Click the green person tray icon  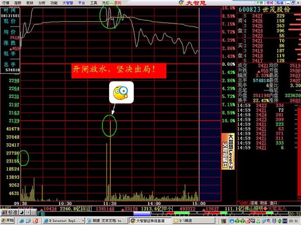(258, 221)
